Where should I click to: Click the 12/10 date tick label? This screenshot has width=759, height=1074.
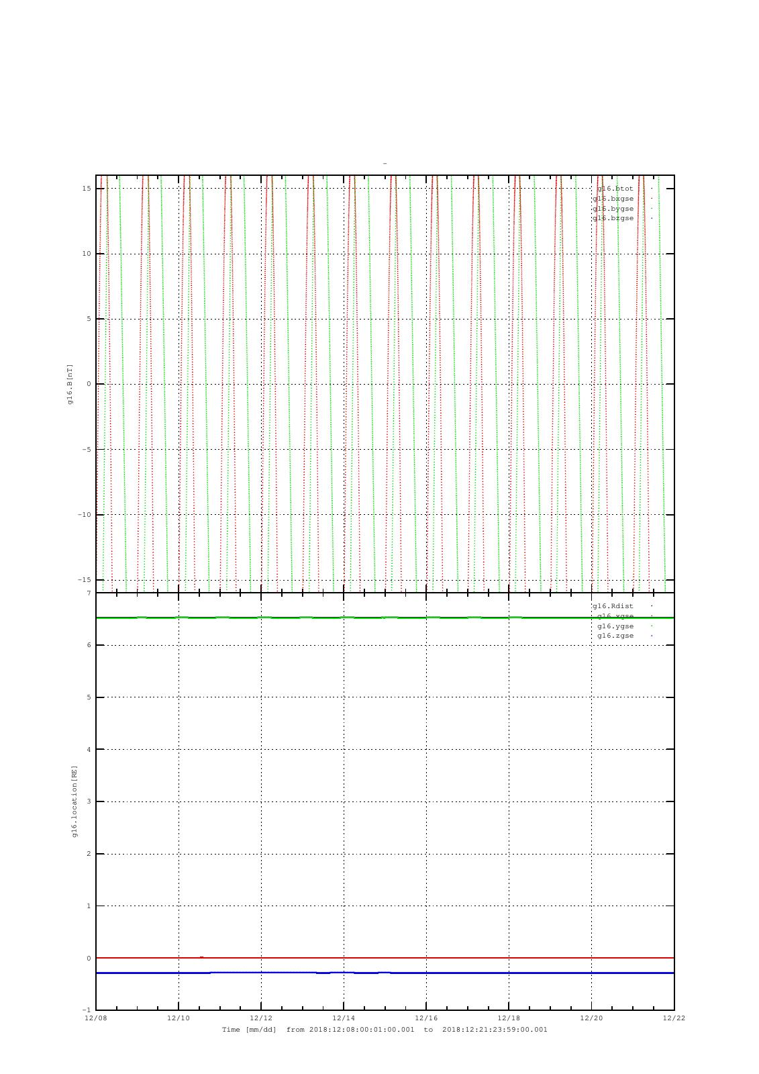178,1018
